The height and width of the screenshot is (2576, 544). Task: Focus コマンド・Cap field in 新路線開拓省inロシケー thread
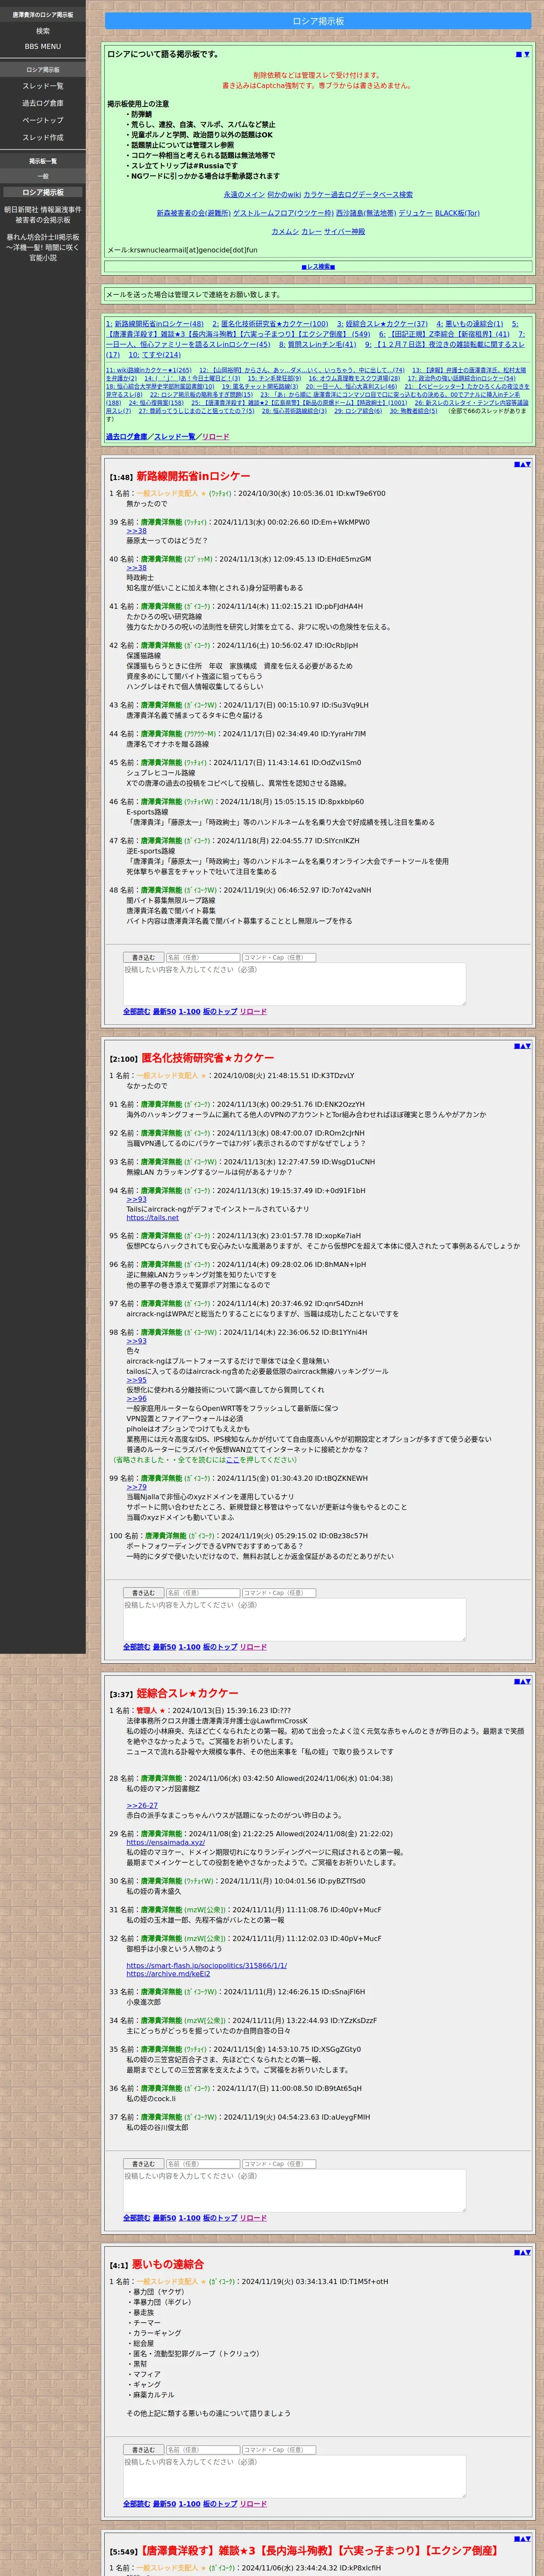pos(279,957)
